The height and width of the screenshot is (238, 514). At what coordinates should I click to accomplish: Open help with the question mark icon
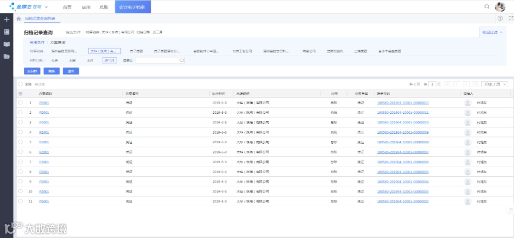click(x=500, y=18)
